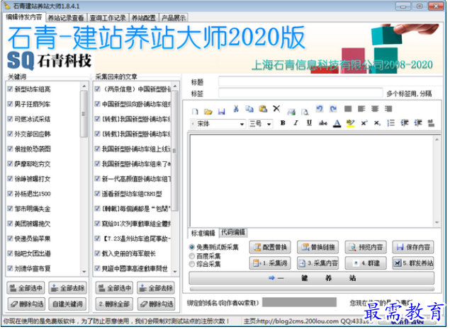This screenshot has width=450, height=334.
Task: Uncheck keyword 可燃冰试采结
Action: tap(10, 119)
